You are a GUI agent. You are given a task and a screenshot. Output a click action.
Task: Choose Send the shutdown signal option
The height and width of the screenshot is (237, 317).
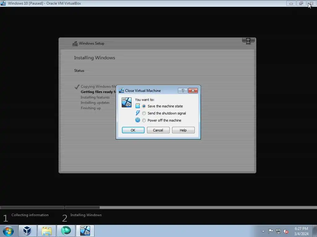click(x=144, y=113)
